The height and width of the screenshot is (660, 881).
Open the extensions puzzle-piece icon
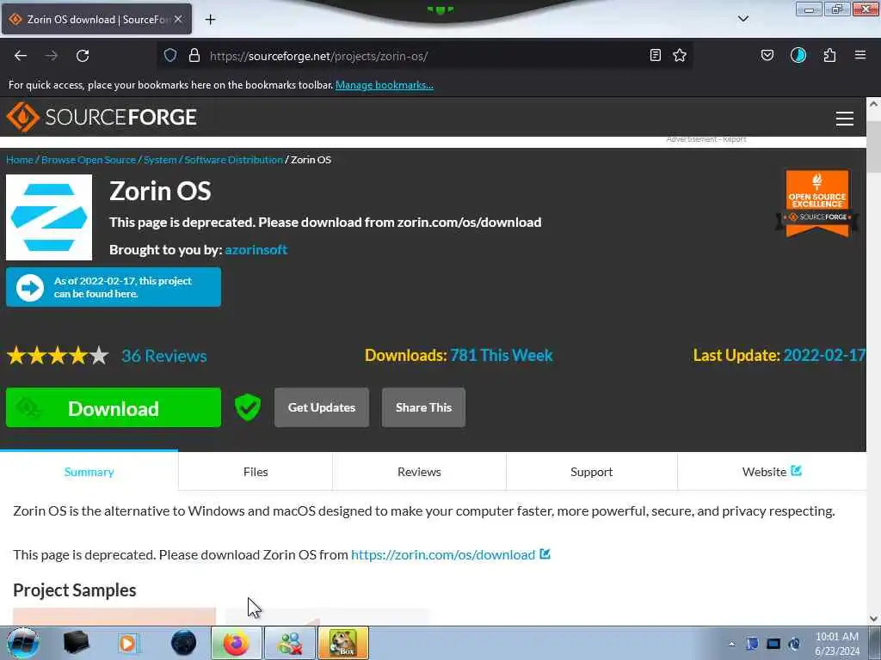pos(830,55)
